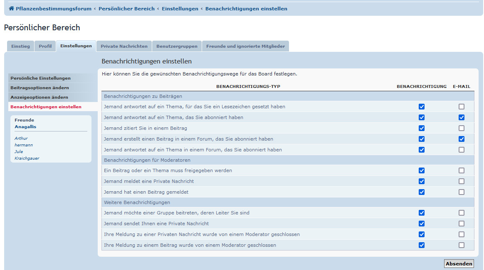This screenshot has height=270, width=484.
Task: Open Freunde und ignorierte Mitglieder tab
Action: click(245, 46)
